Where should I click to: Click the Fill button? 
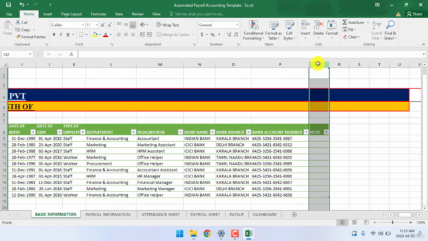[349, 29]
